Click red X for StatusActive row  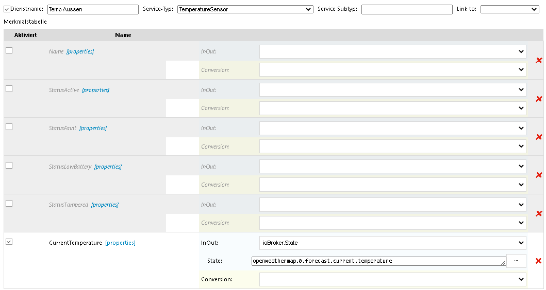[x=539, y=99]
